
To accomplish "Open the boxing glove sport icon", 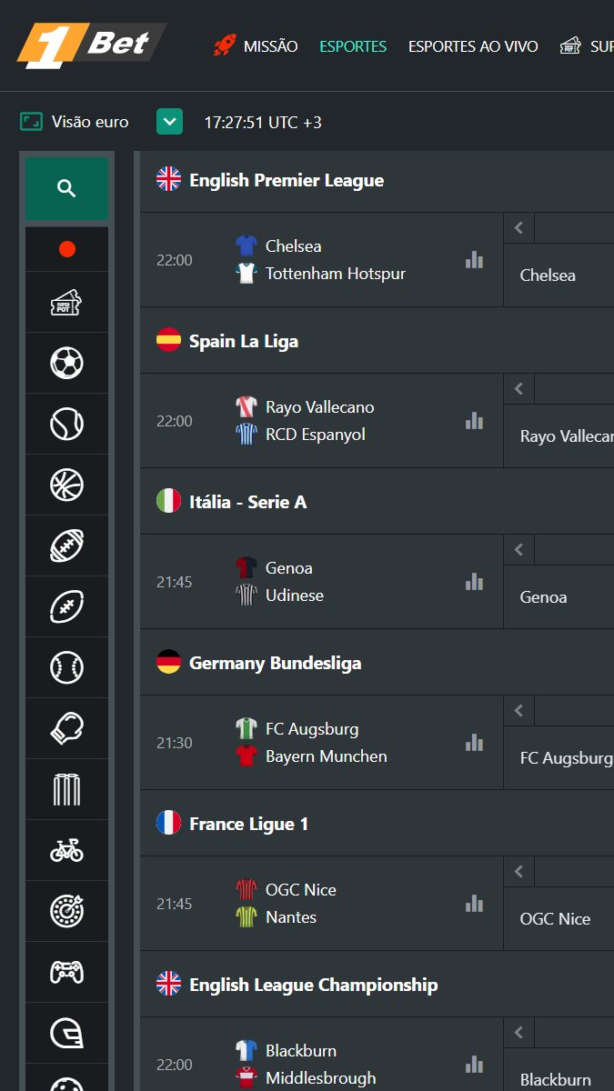I will click(66, 729).
